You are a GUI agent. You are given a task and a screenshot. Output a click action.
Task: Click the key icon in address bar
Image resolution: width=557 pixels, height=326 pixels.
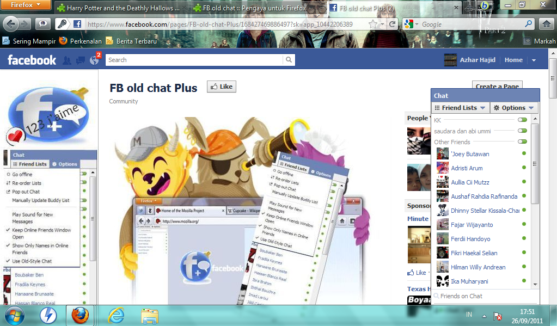[x=62, y=24]
